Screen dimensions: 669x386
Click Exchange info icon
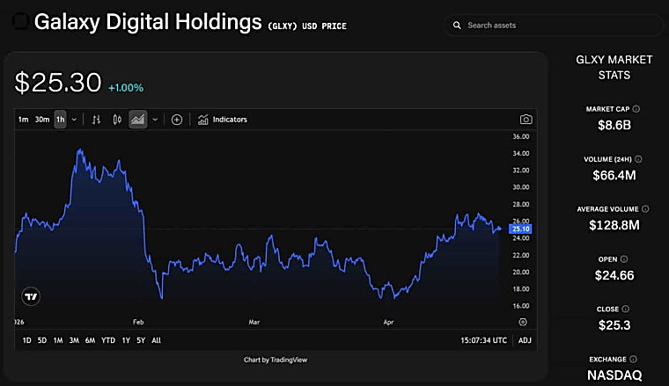coord(633,359)
